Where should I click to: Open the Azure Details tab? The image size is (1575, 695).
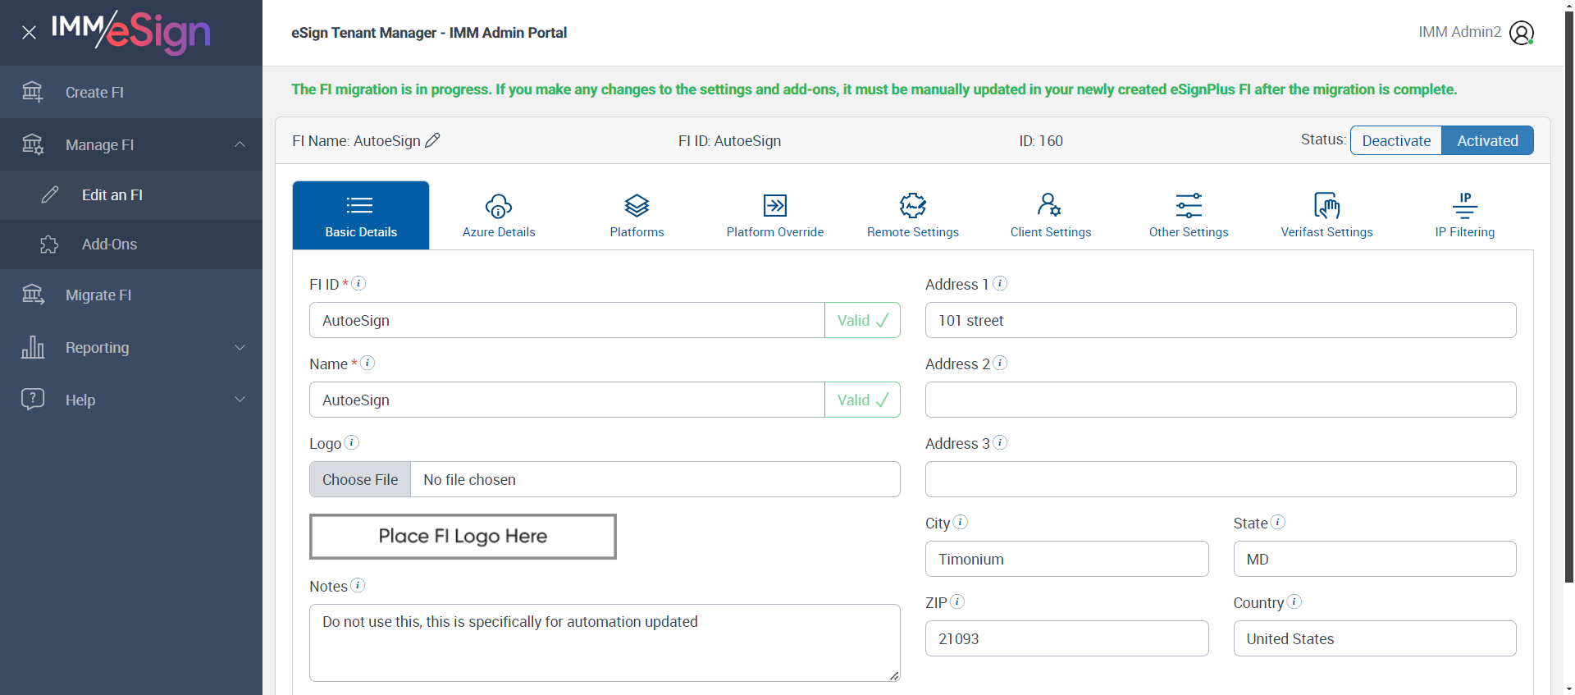click(x=499, y=215)
